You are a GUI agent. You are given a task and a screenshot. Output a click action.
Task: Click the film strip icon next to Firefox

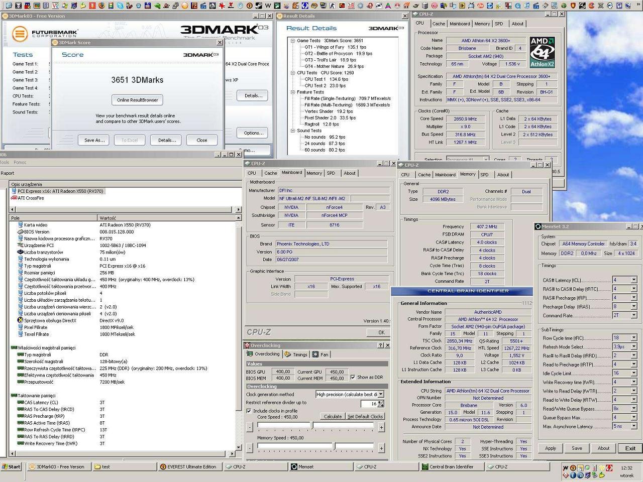(111, 6)
